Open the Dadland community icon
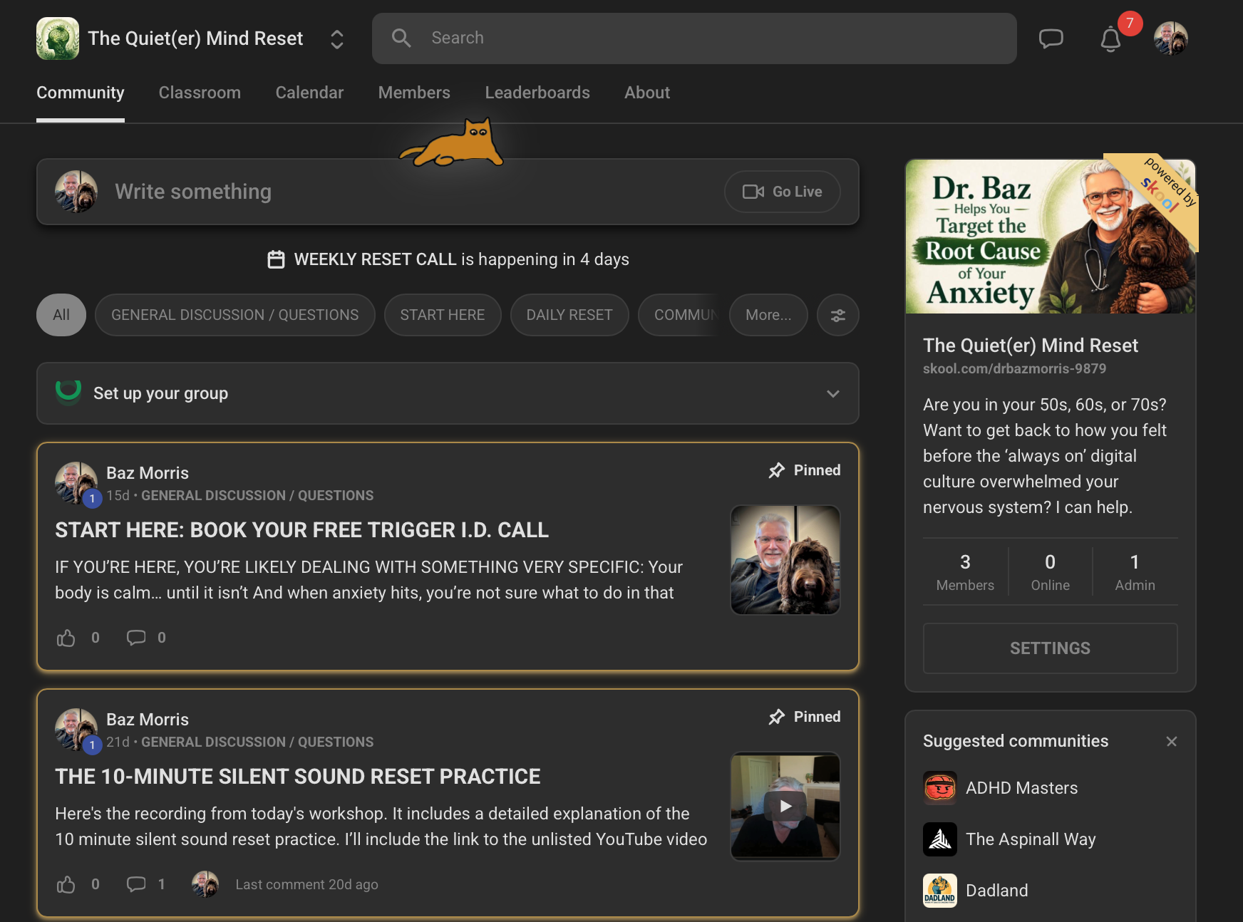The image size is (1243, 922). (940, 891)
